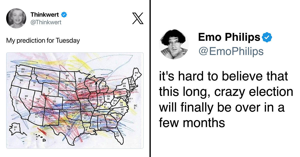This screenshot has width=300, height=157.
Task: Click Alaska inset on the map
Action: tap(15, 129)
